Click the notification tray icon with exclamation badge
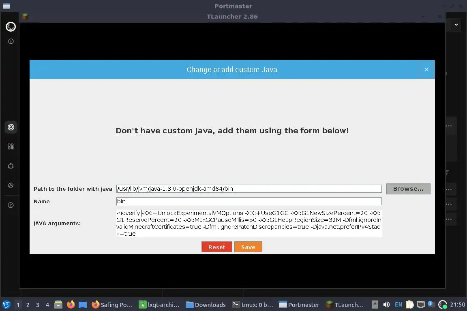Screen dimensions: 467x311 tap(431, 304)
